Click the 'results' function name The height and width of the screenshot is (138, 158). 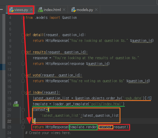tap(39, 52)
